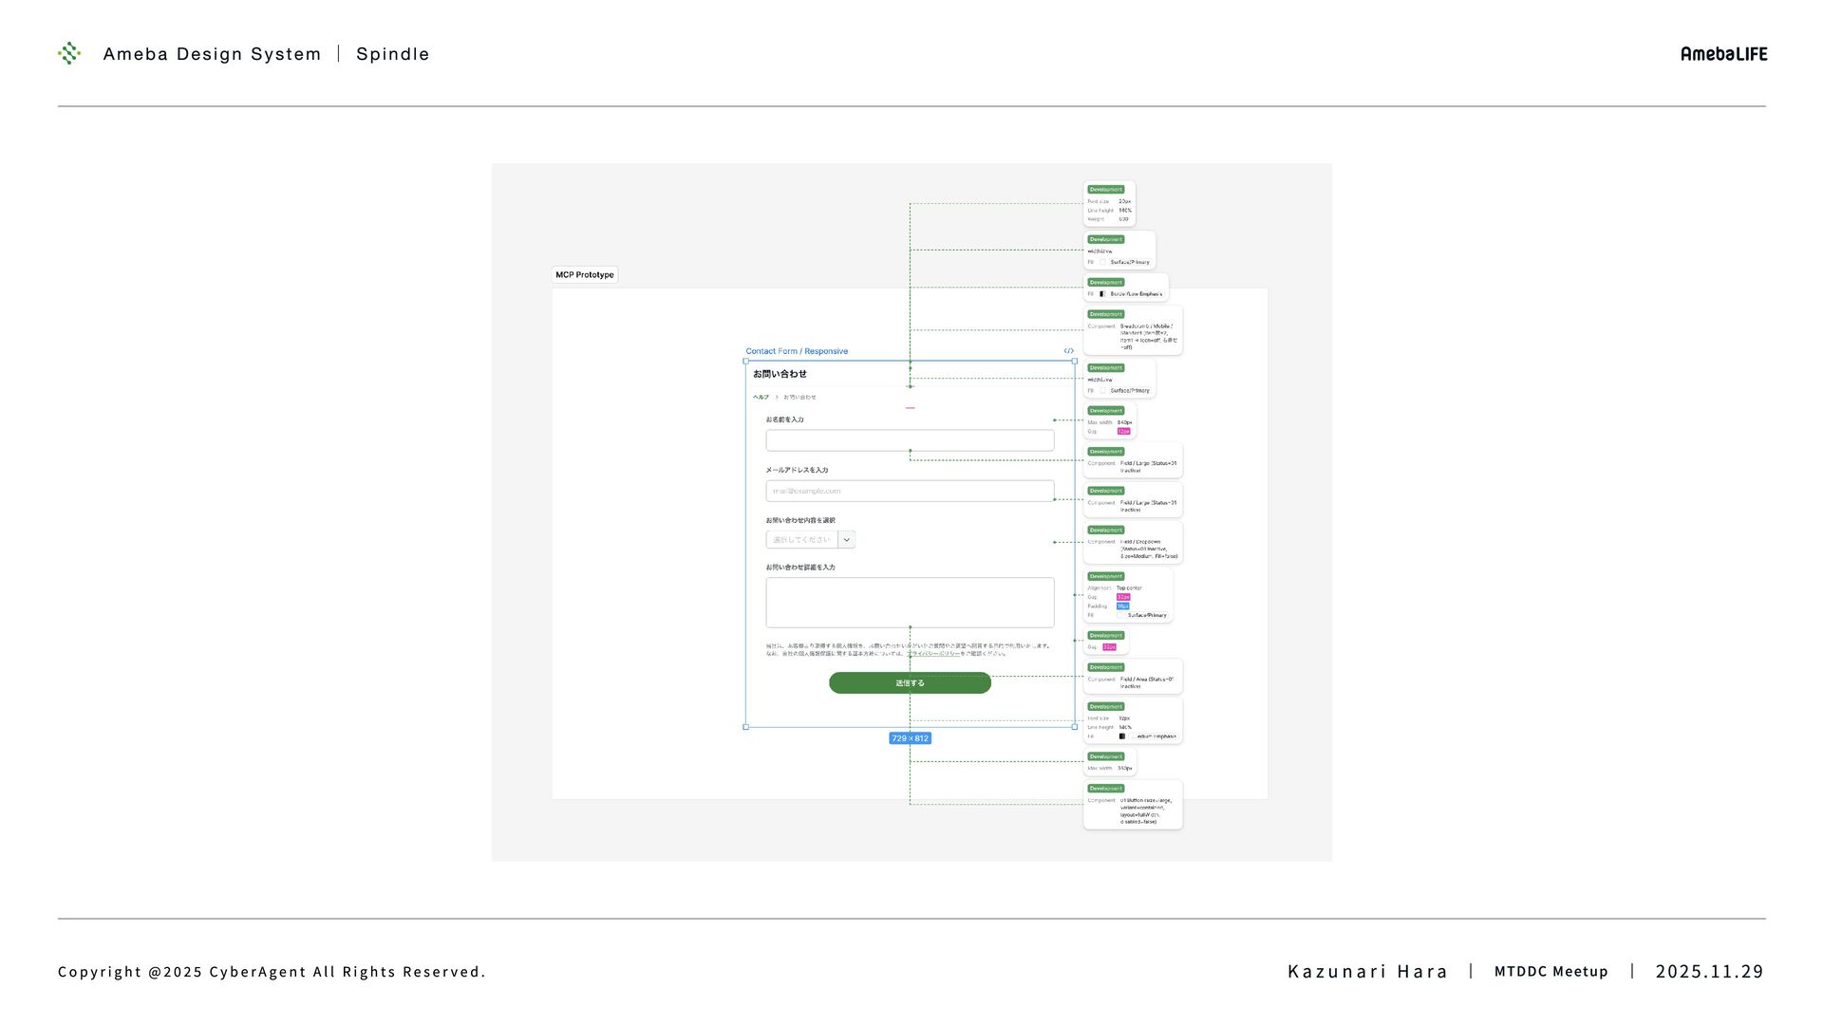Click the top-left frame resize handle
The image size is (1823, 1025).
pyautogui.click(x=745, y=361)
